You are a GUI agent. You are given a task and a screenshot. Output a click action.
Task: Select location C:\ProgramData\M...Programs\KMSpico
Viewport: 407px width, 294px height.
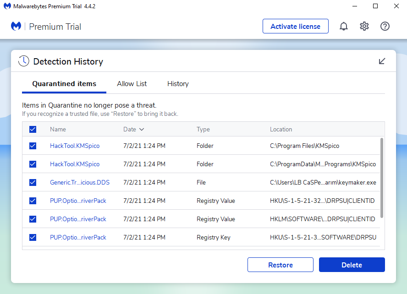coord(323,164)
